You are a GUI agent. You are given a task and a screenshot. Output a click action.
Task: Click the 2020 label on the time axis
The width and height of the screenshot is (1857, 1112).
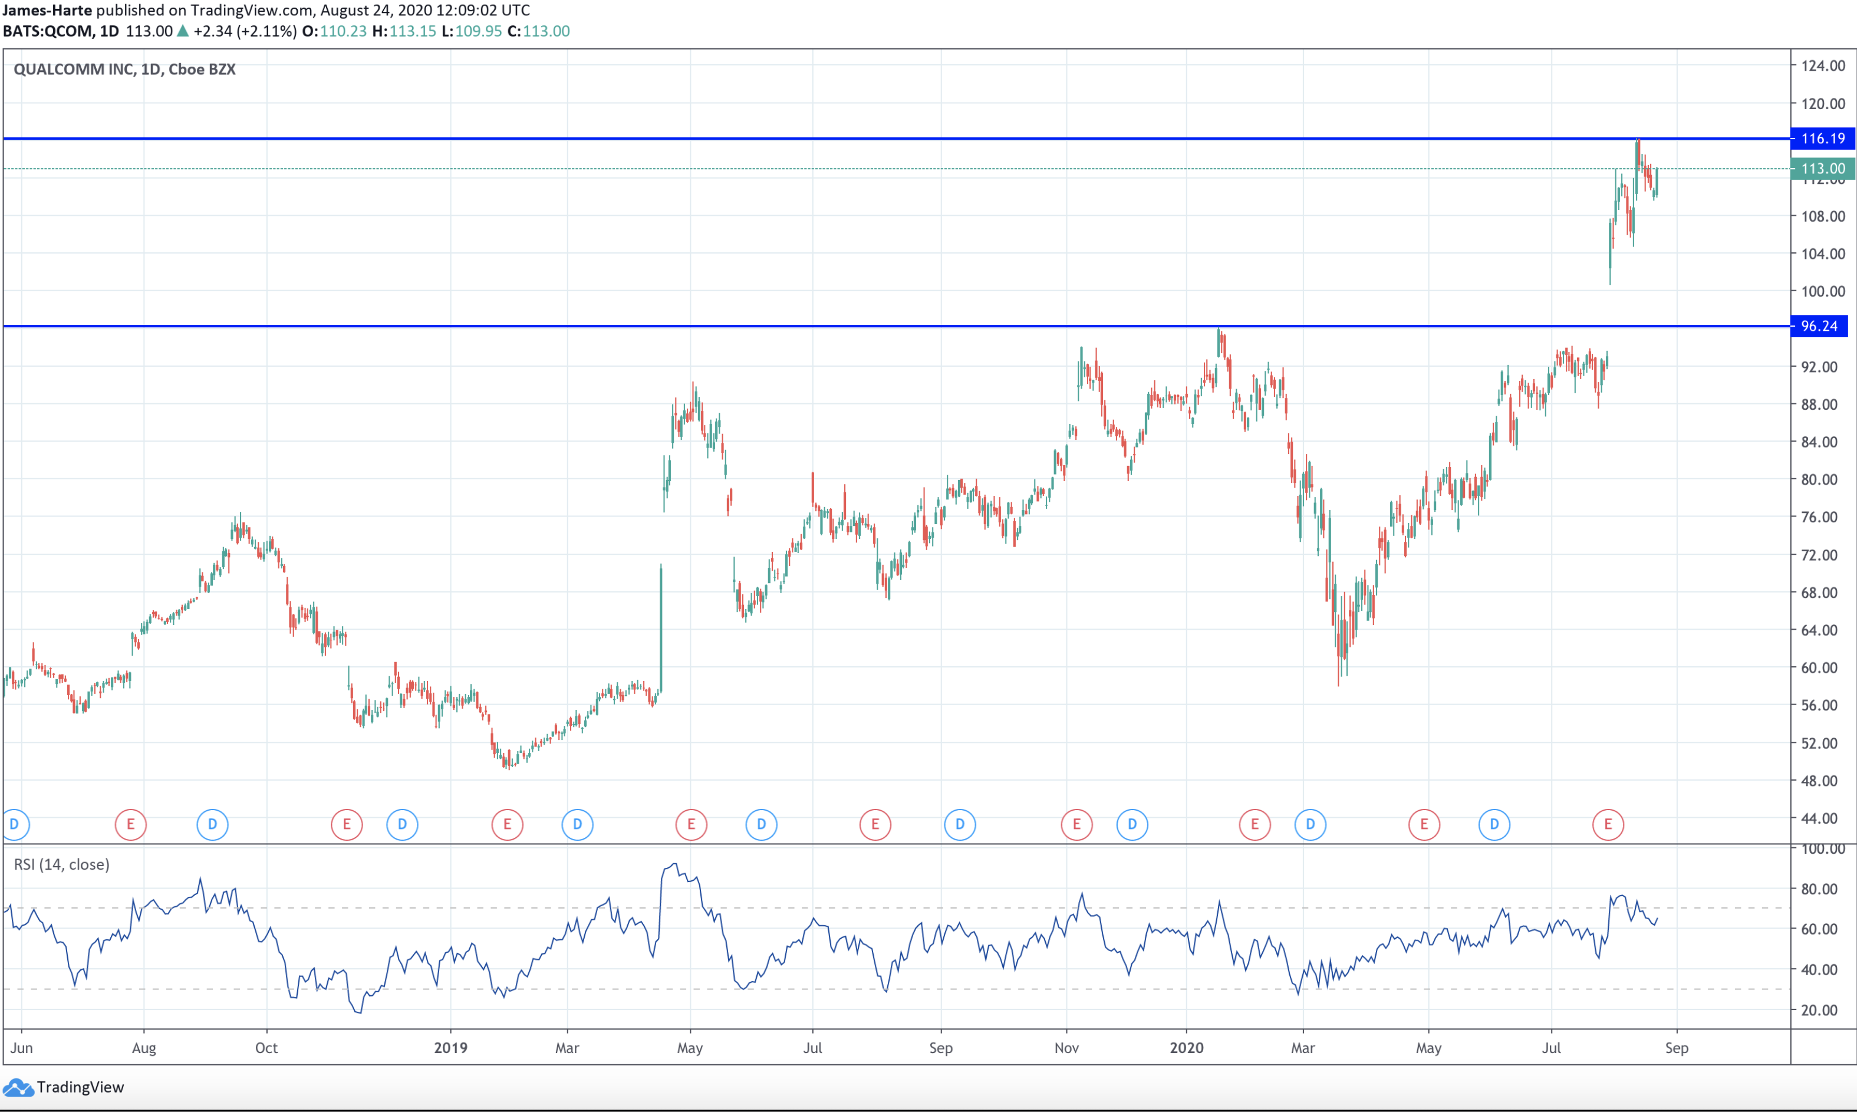pyautogui.click(x=1187, y=1048)
